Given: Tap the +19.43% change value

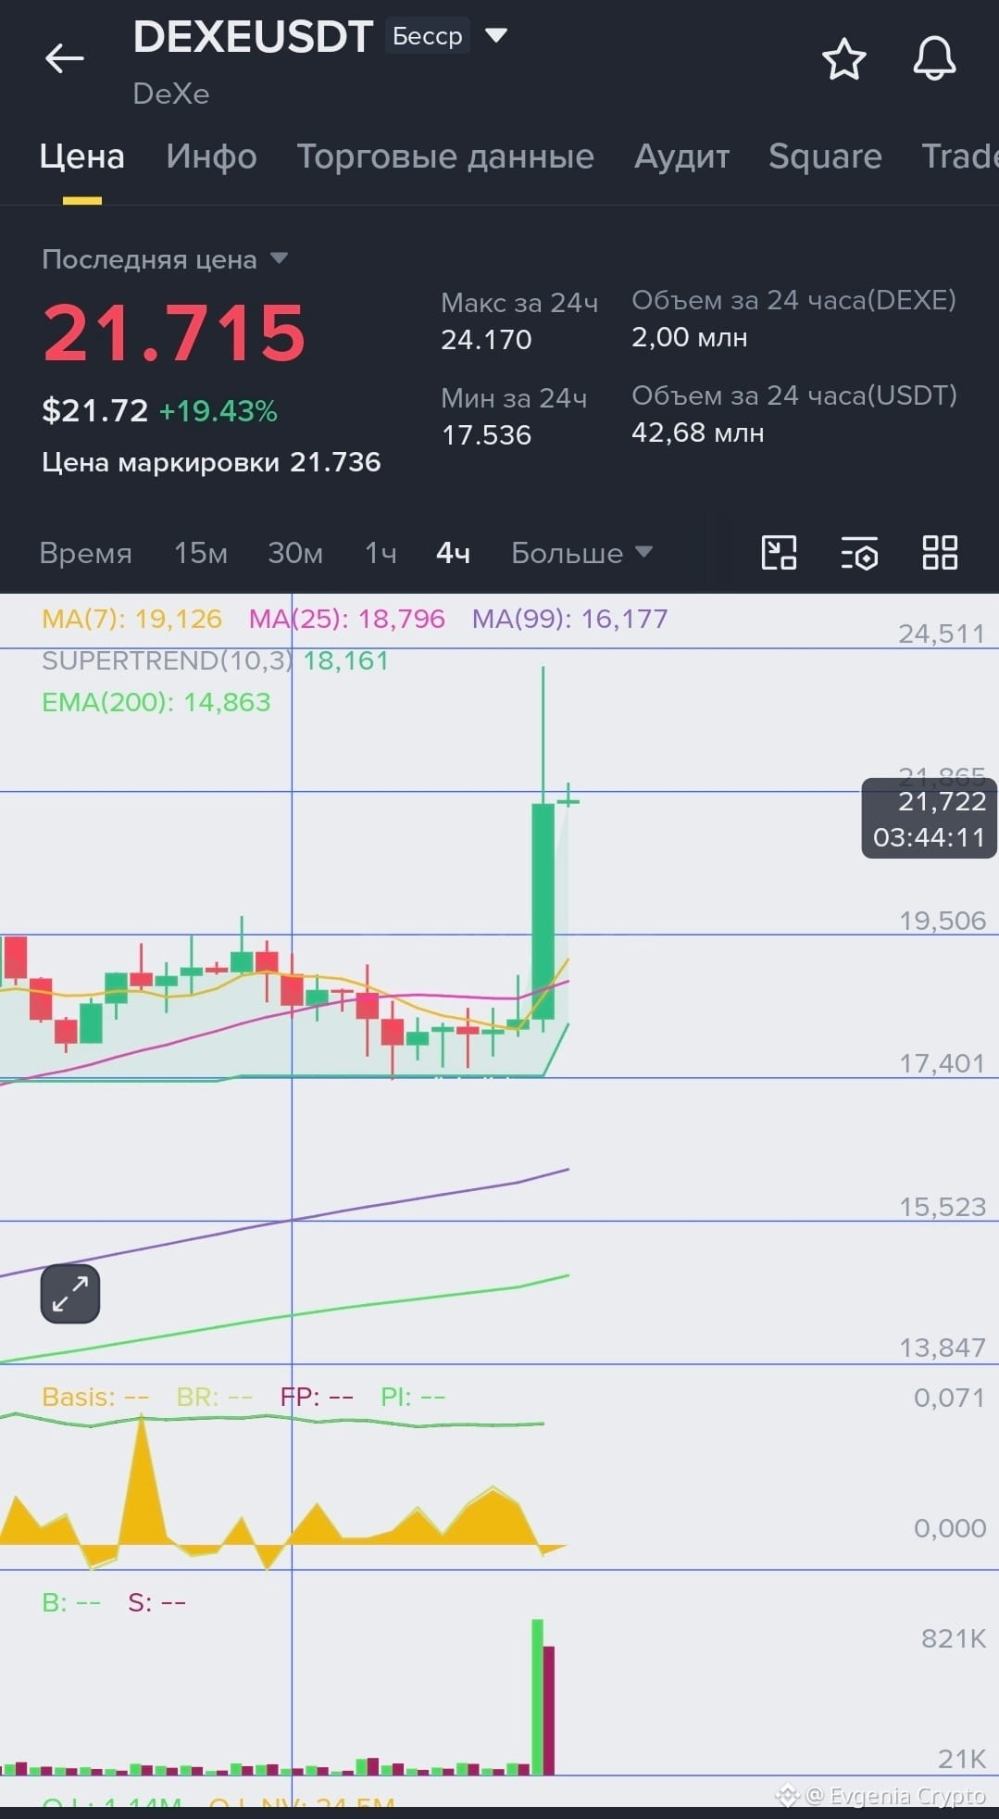Looking at the screenshot, I should pyautogui.click(x=218, y=411).
